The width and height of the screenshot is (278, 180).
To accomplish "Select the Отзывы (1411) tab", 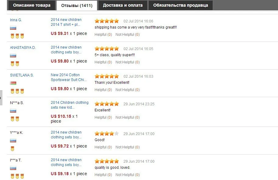I will click(x=77, y=5).
